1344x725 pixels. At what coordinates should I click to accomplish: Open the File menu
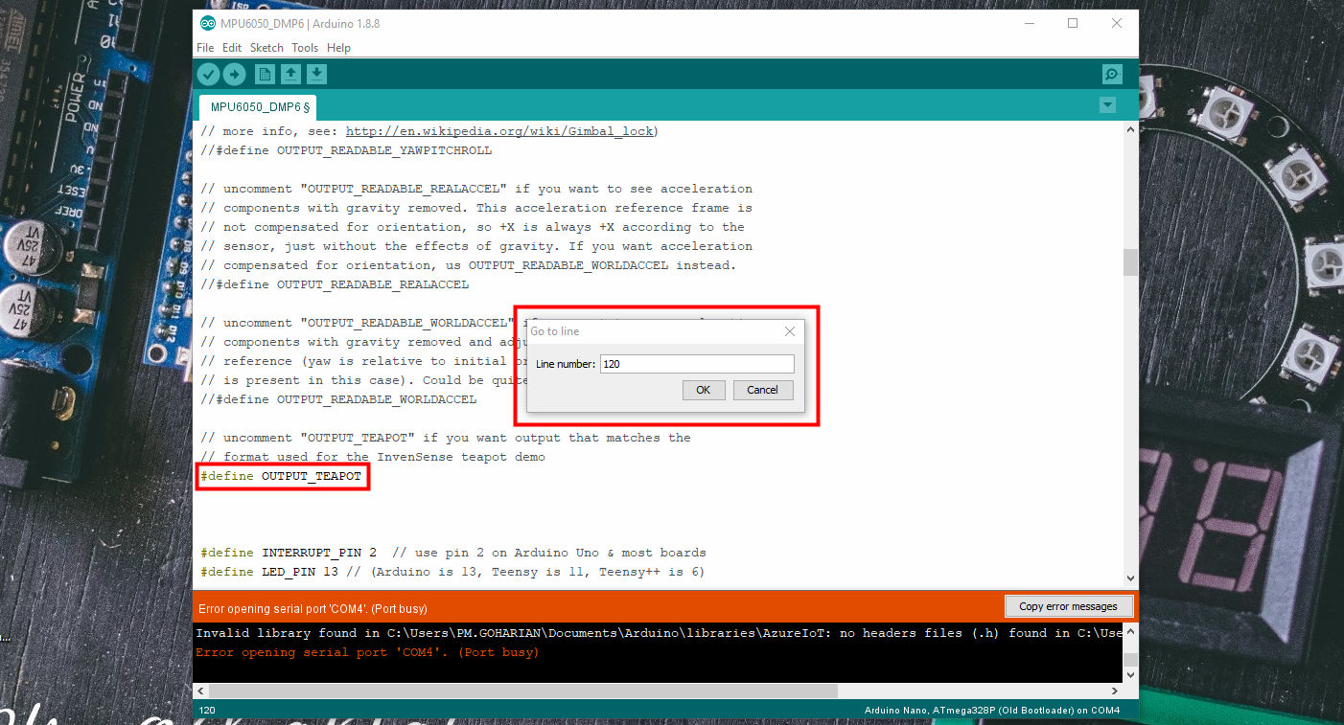tap(205, 48)
